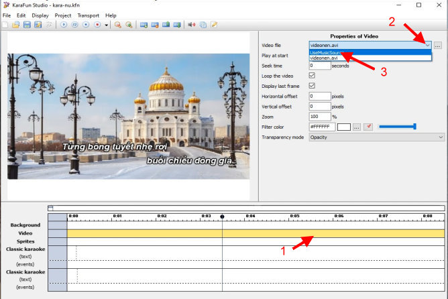
Task: Toggle the Display last frame checkbox
Action: click(312, 86)
